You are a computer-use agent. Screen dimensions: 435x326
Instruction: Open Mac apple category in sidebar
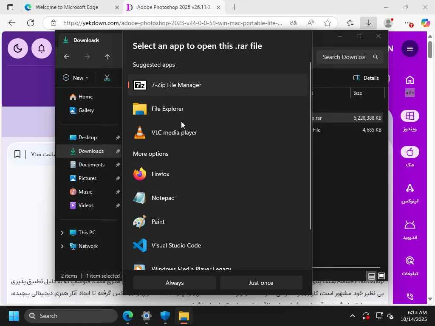pyautogui.click(x=410, y=152)
